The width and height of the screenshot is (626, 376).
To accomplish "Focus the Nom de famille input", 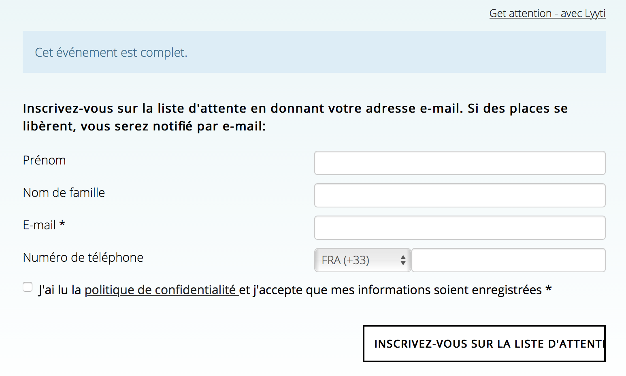I will pos(460,195).
